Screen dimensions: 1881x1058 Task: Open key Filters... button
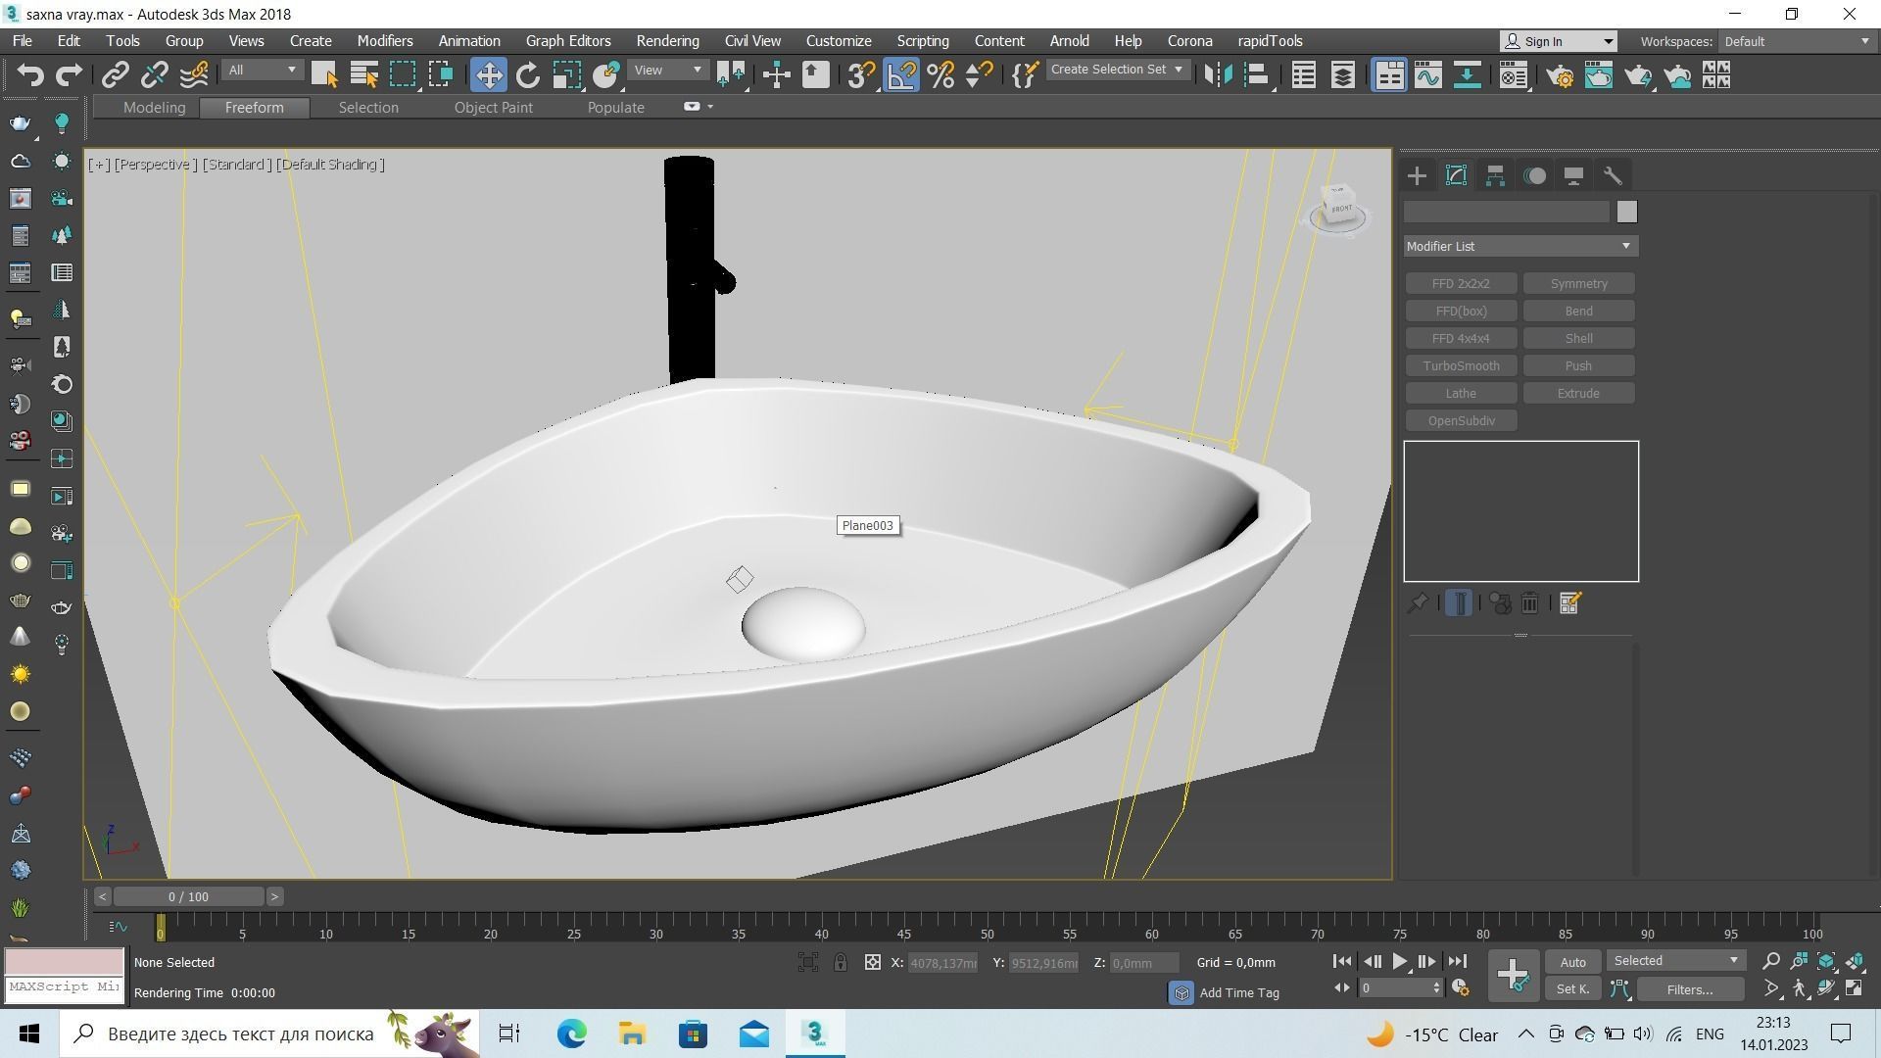click(x=1689, y=989)
